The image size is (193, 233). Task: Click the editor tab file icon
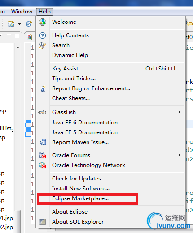[29, 37]
